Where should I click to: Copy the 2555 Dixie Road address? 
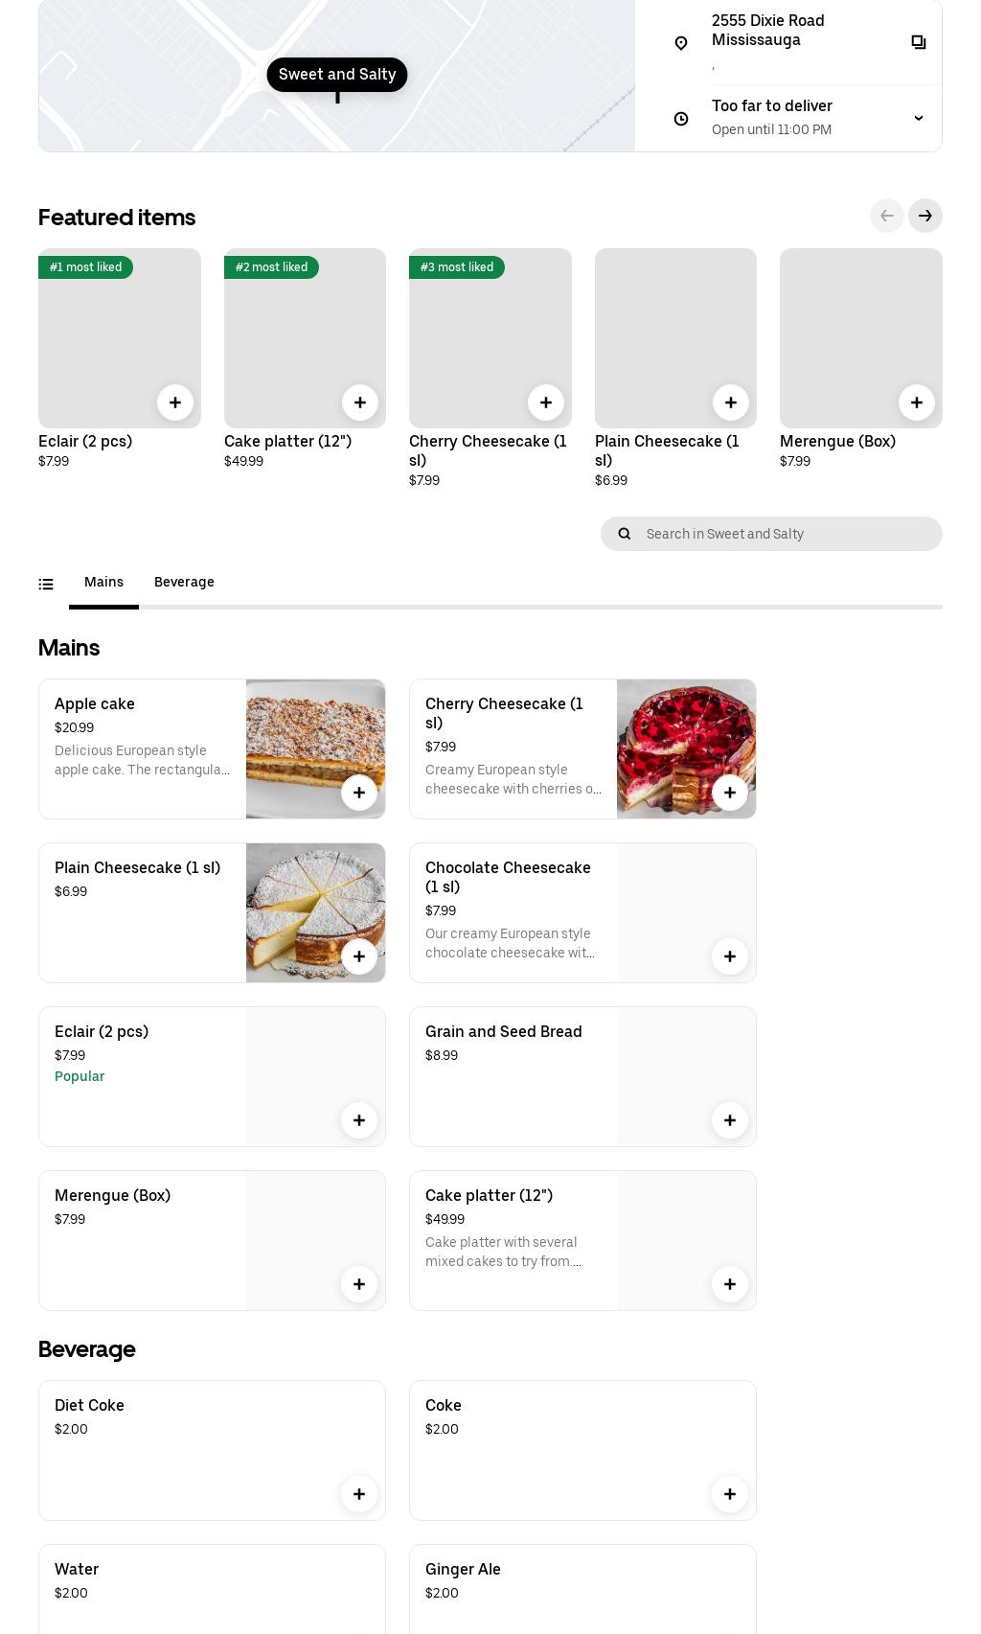point(918,42)
